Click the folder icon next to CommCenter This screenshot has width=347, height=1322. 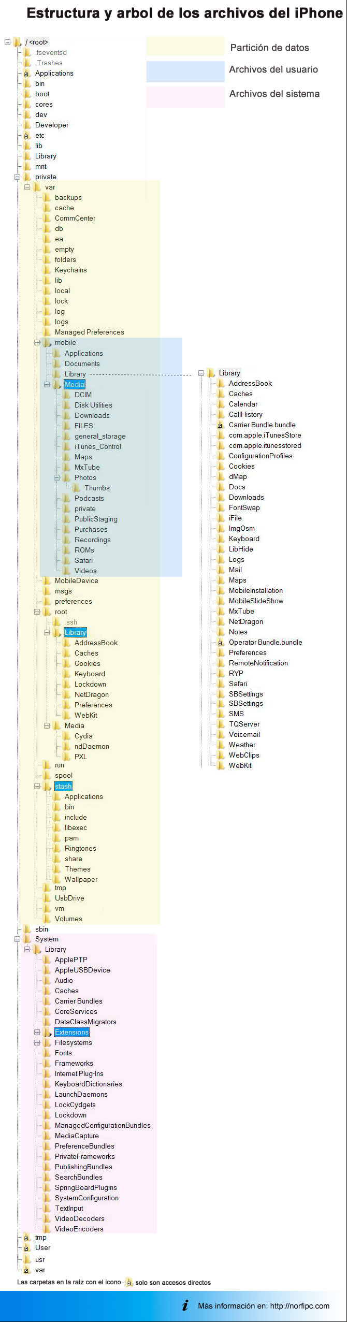[47, 218]
